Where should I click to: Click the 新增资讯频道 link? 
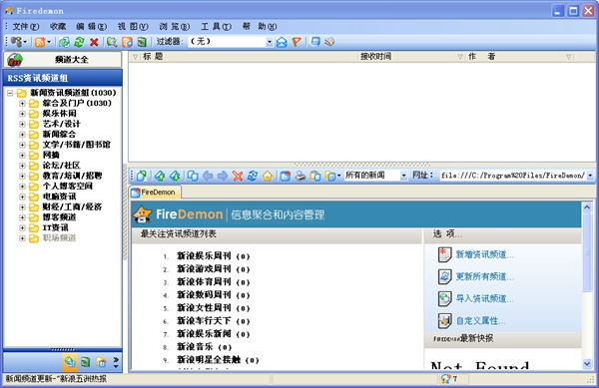point(484,254)
